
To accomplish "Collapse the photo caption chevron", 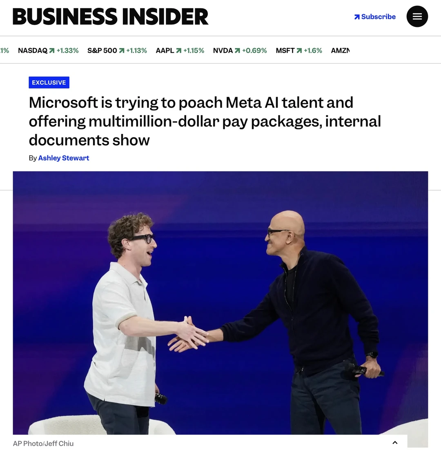I will pos(395,443).
